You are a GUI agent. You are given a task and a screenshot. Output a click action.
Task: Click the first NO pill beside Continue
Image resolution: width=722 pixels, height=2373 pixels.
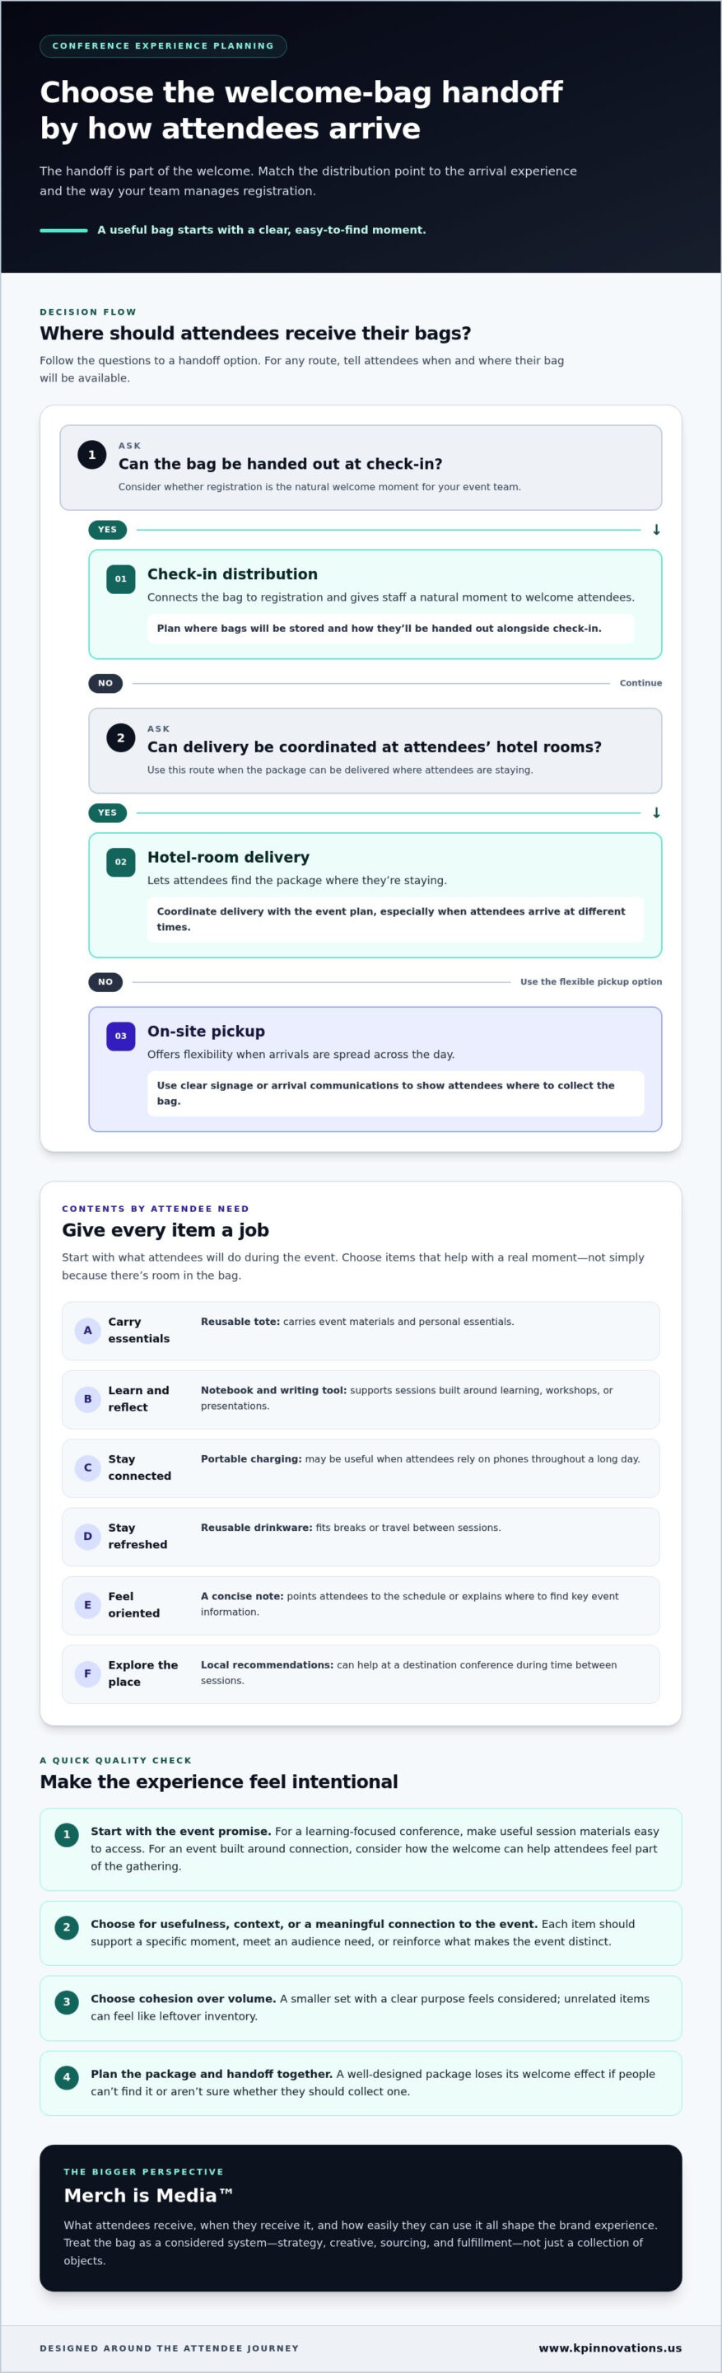[105, 684]
